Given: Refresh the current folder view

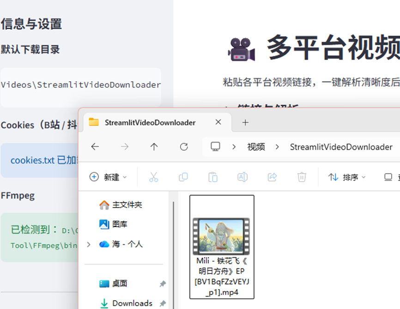Looking at the screenshot, I should (184, 147).
